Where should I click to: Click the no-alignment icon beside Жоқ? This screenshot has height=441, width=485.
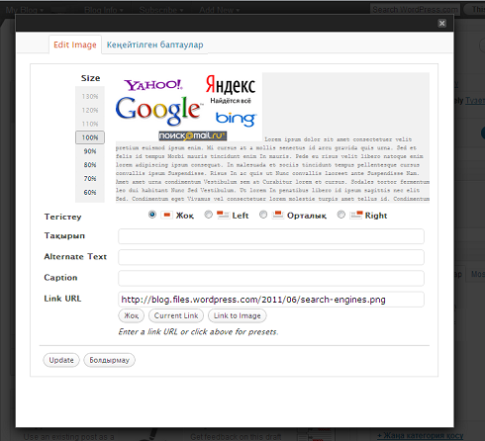tap(166, 216)
